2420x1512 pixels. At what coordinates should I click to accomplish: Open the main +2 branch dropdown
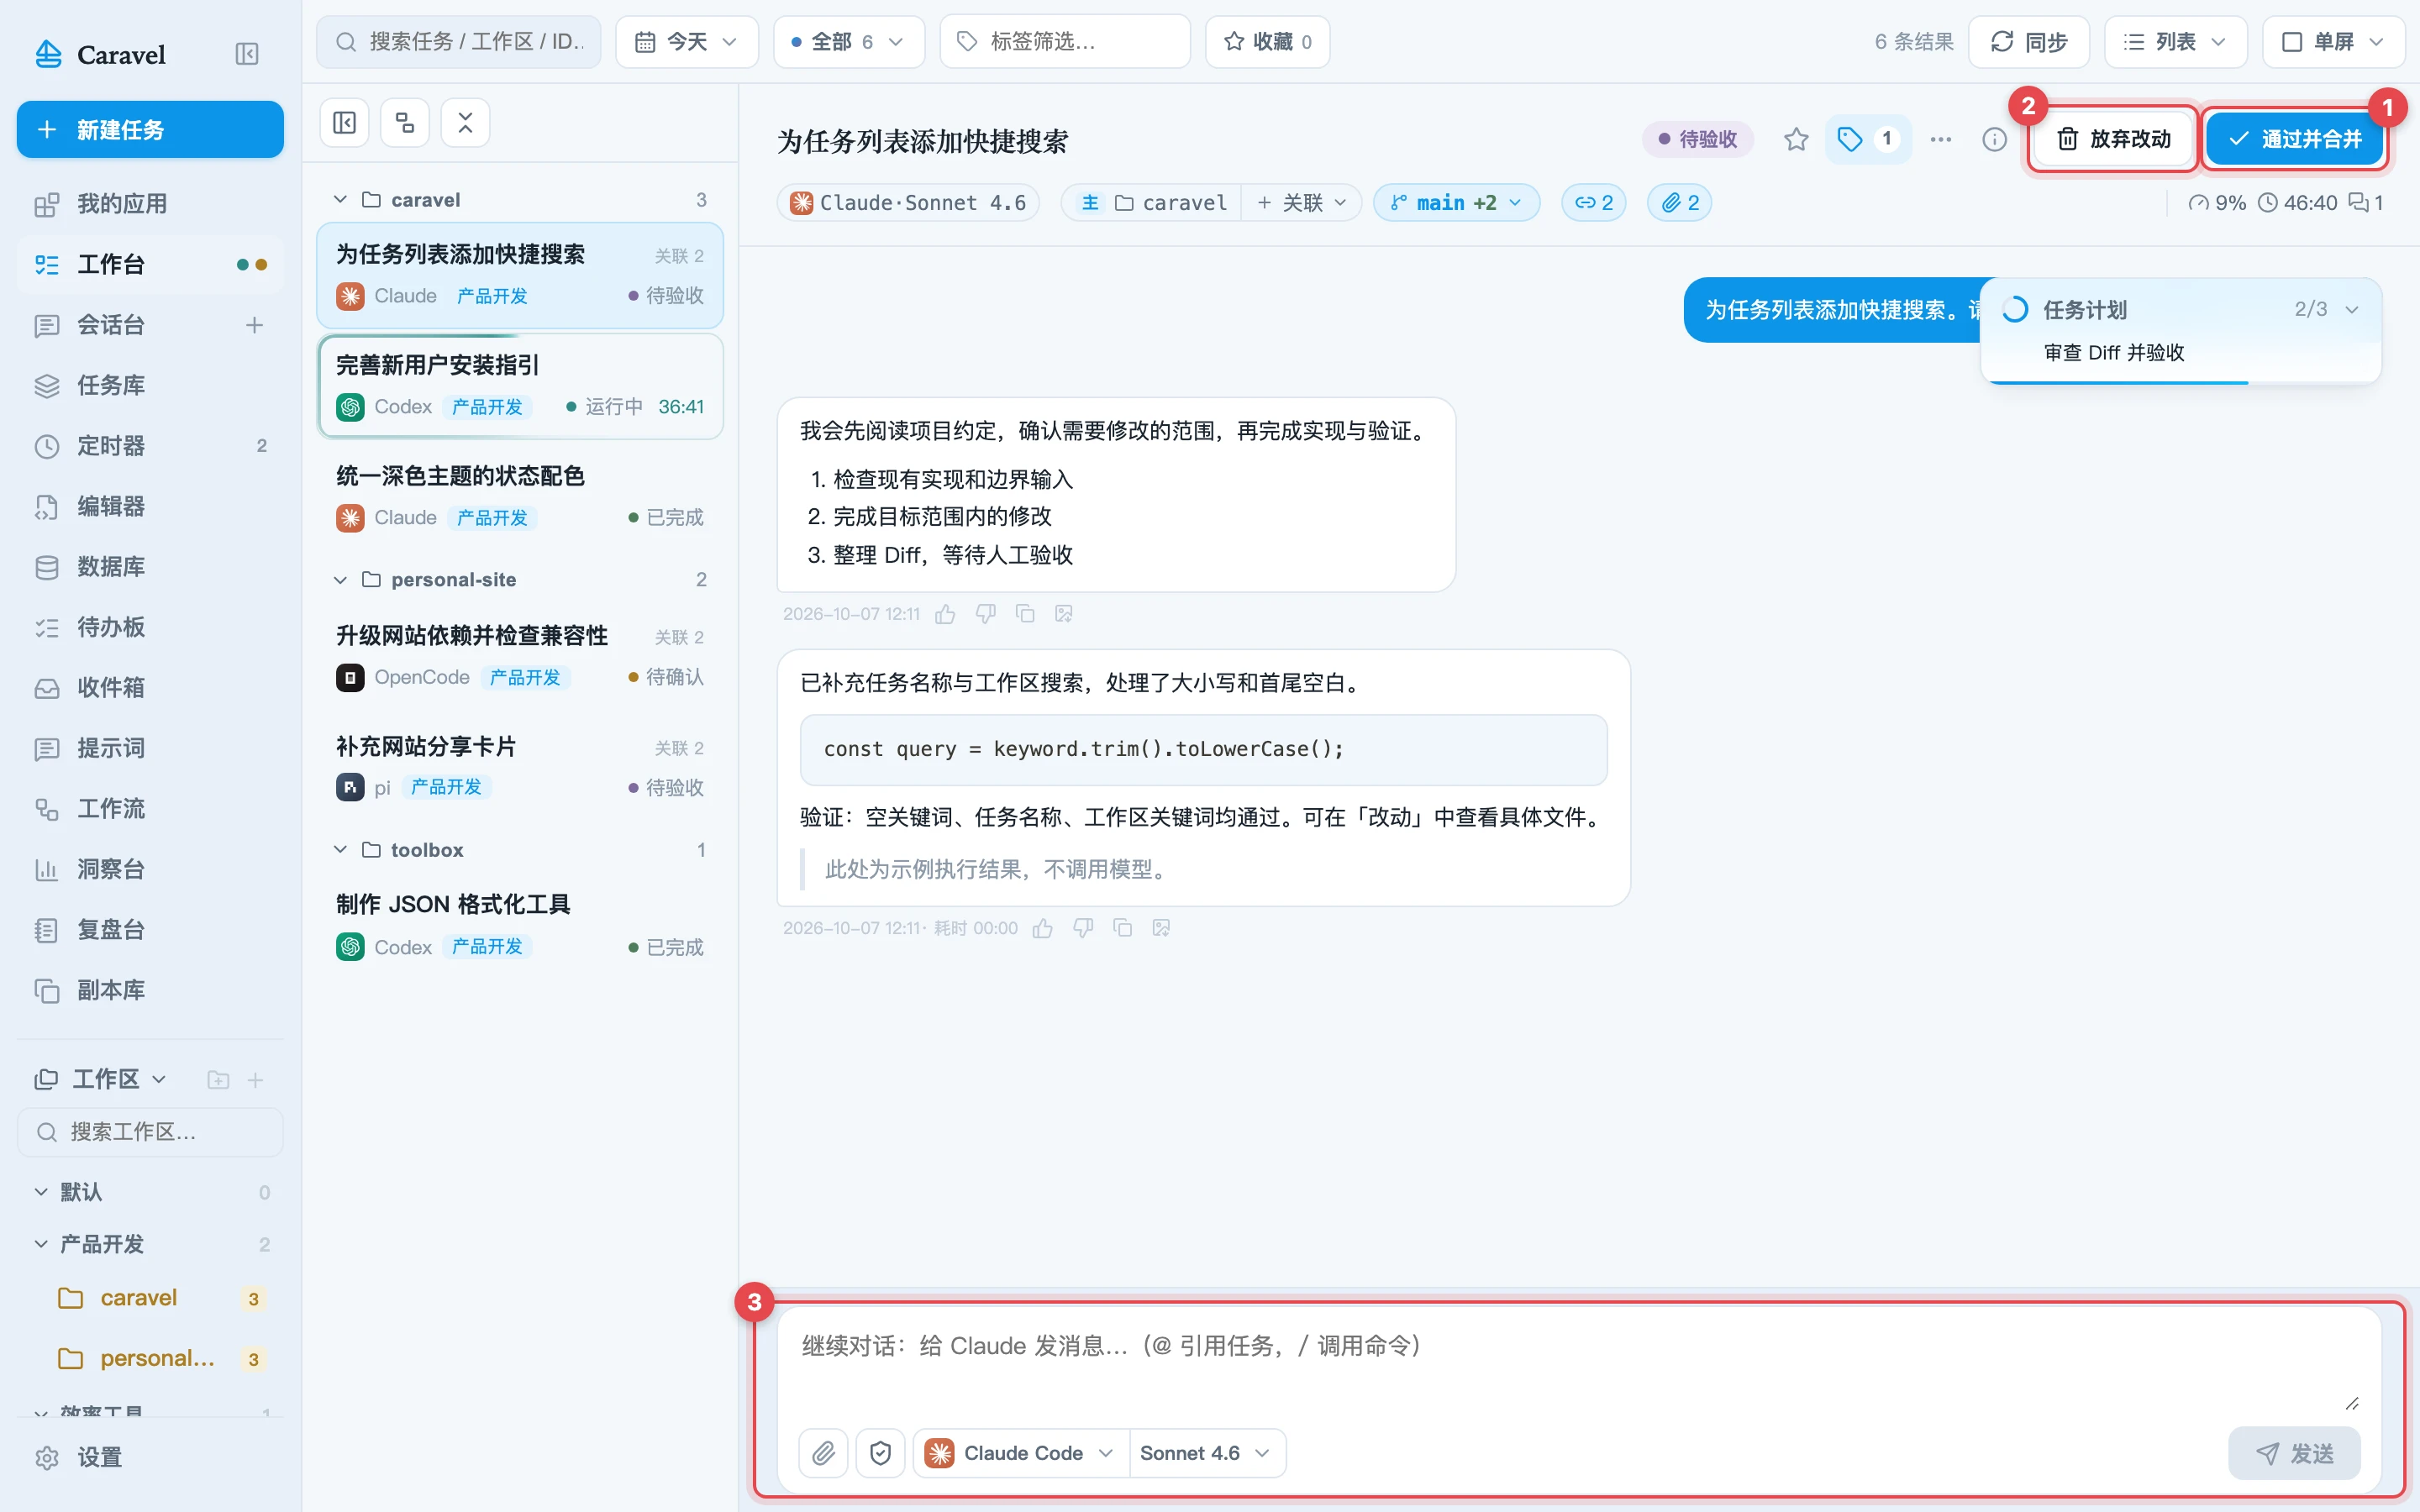(1456, 203)
